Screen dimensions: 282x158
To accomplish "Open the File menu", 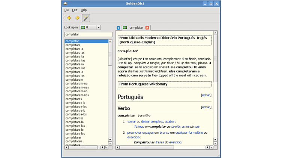I will [66, 10].
